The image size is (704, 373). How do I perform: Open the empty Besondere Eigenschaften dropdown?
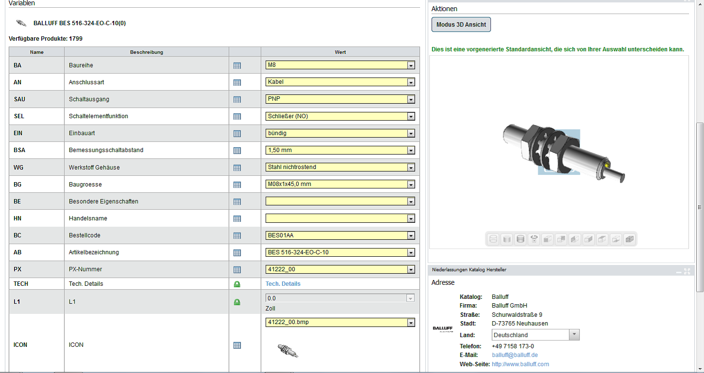click(x=340, y=201)
